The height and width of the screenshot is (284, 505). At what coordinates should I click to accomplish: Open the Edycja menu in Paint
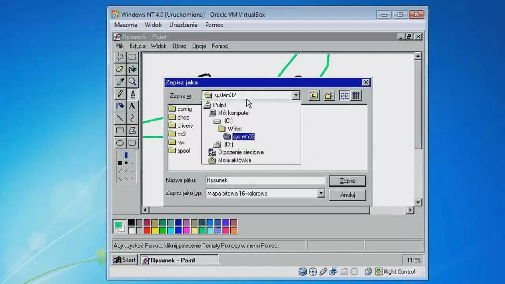point(137,46)
